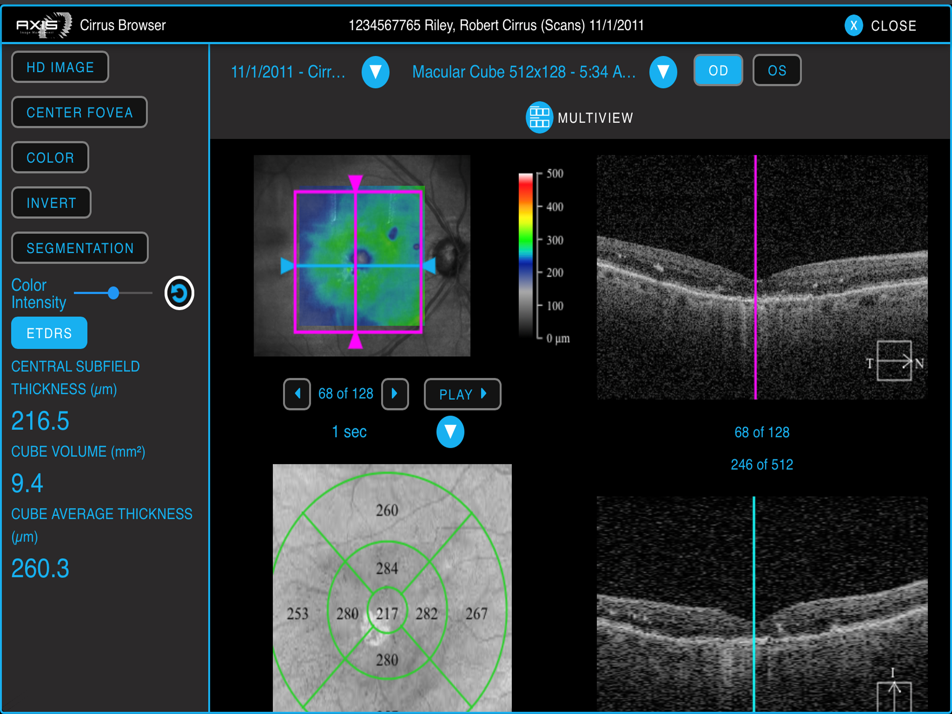Screen dimensions: 952x714
Task: Open the Macular Cube scan dropdown
Action: click(663, 72)
